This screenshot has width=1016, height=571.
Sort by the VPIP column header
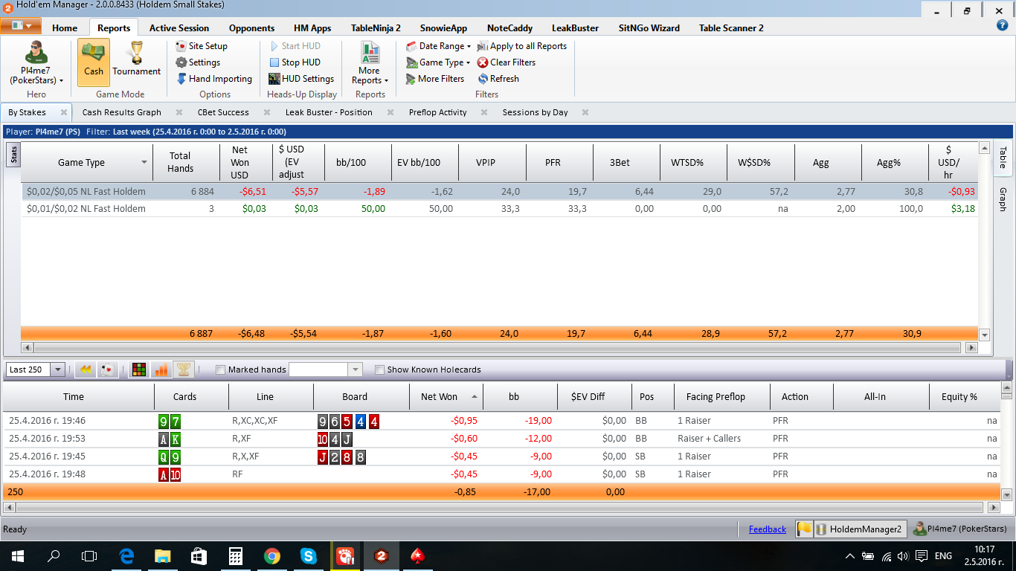point(492,163)
